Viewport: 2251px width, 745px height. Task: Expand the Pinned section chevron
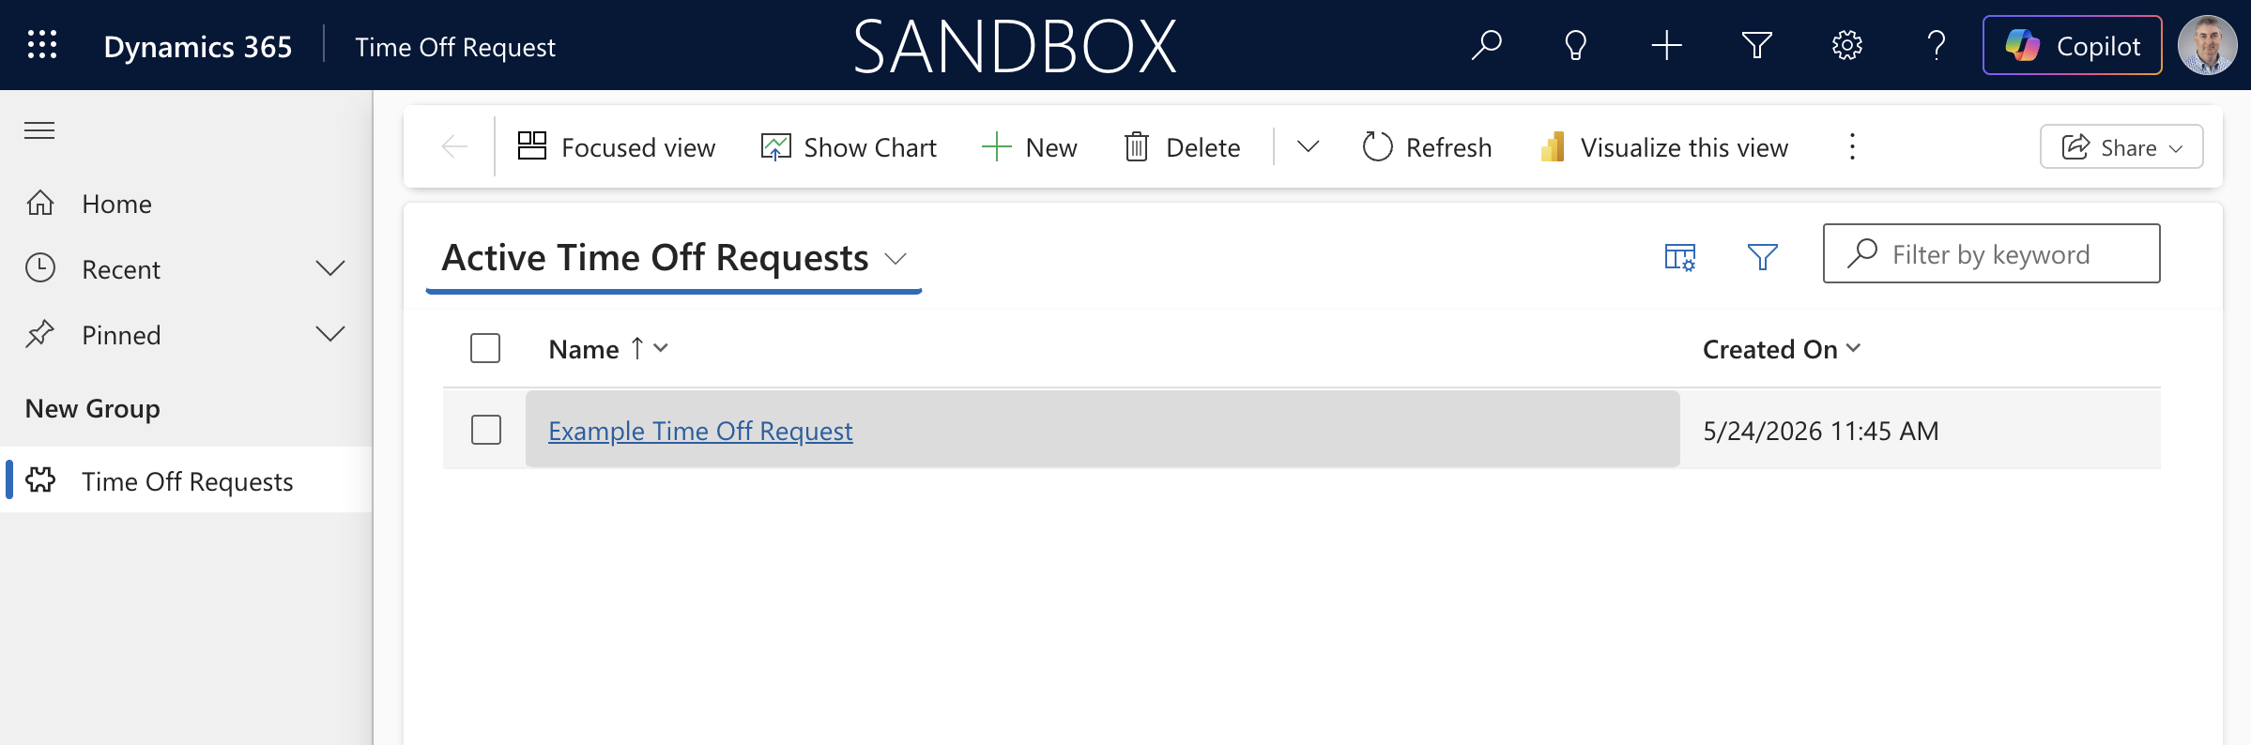[x=330, y=335]
